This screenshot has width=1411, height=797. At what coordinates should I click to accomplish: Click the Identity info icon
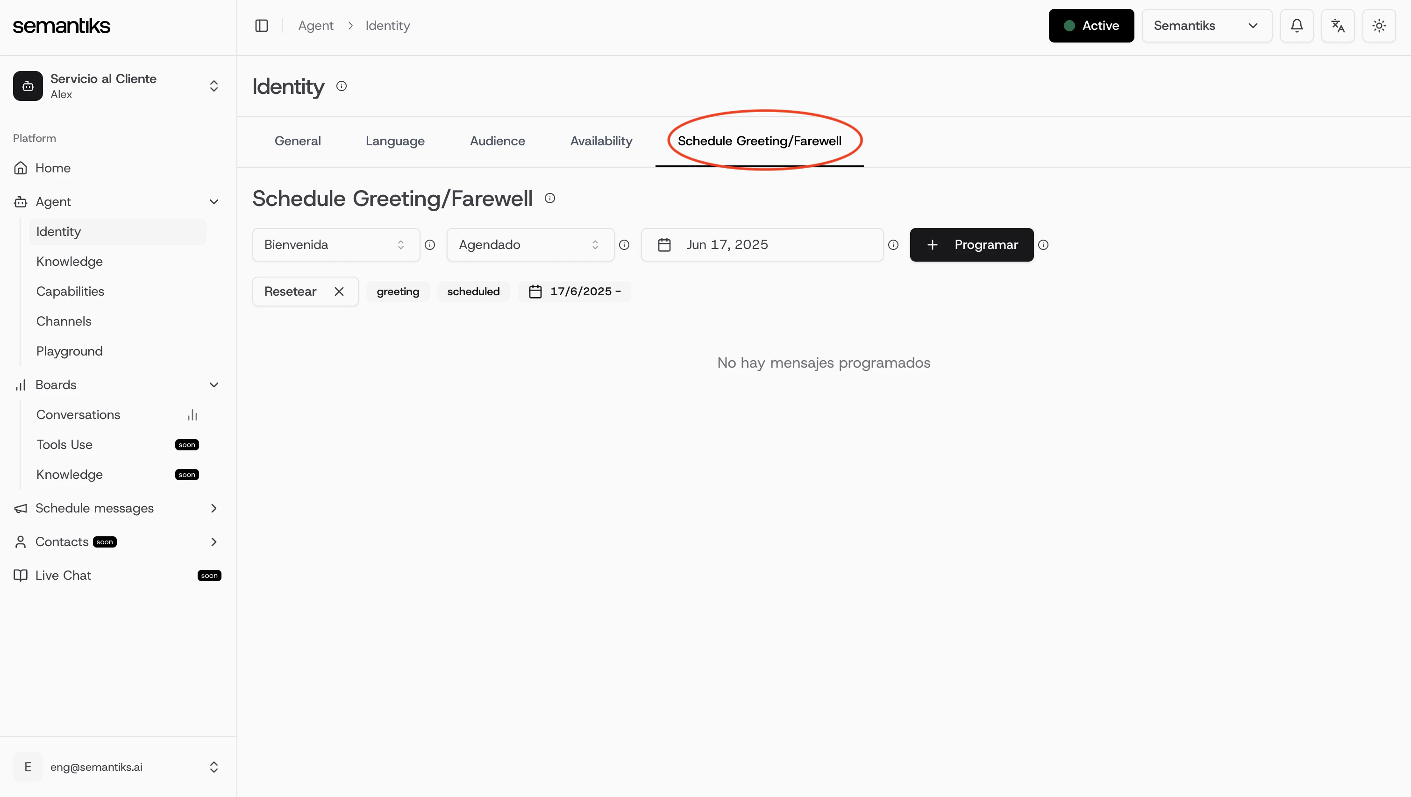pyautogui.click(x=342, y=86)
